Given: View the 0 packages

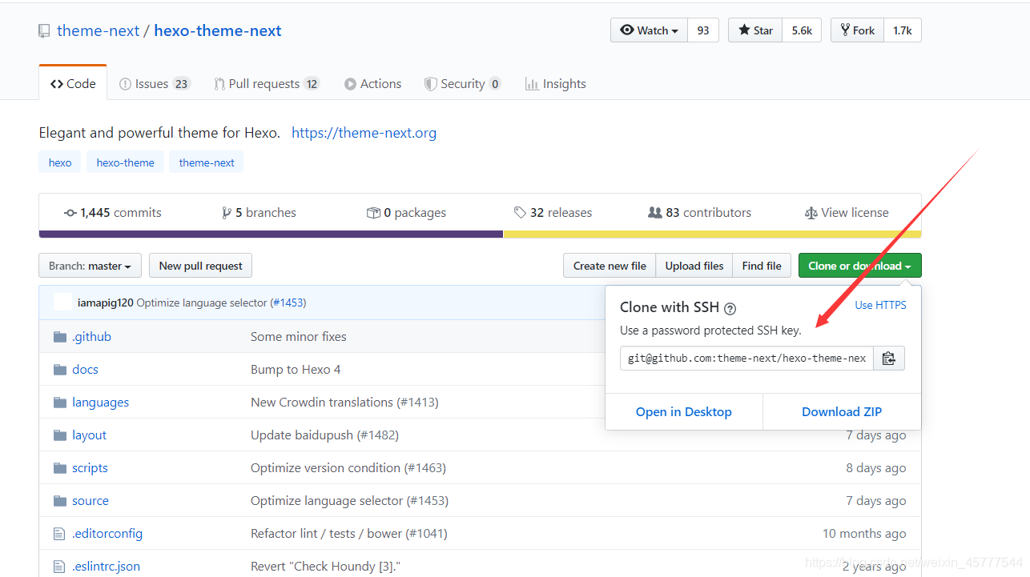Looking at the screenshot, I should click(x=406, y=213).
